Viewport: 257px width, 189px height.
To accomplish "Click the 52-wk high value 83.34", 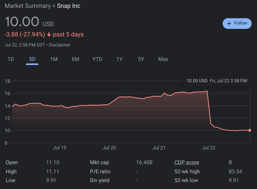I will point(235,172).
